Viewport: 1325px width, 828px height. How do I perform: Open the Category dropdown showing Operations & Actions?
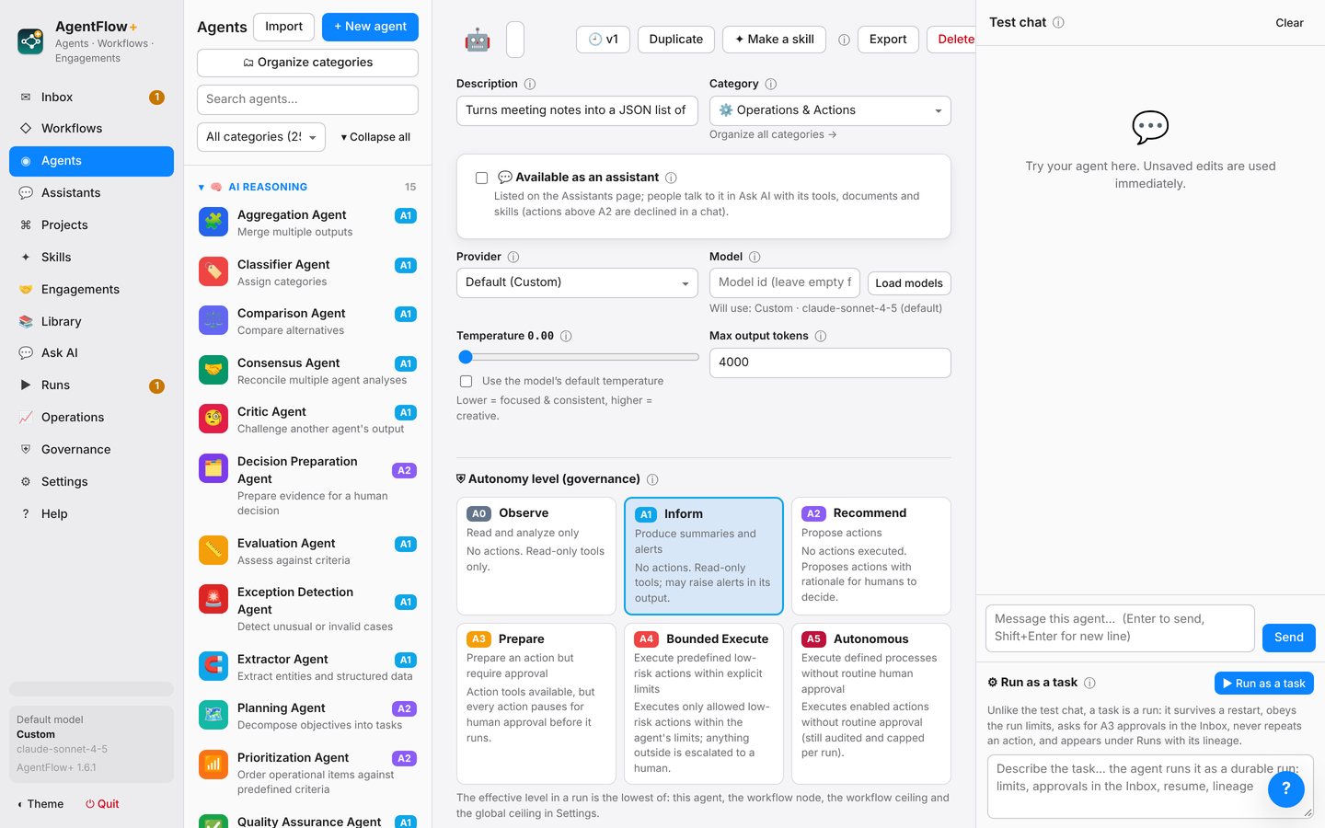coord(830,110)
